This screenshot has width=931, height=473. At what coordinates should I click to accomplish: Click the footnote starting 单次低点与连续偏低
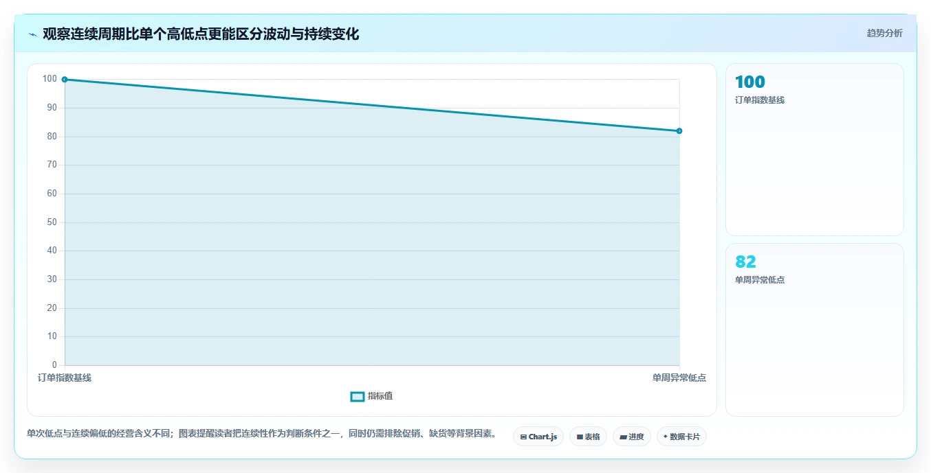tap(262, 434)
